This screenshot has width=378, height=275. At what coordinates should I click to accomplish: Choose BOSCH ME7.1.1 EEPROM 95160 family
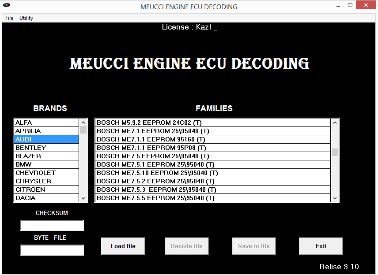(213, 139)
